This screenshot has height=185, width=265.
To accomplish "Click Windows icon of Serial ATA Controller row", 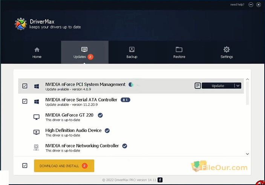I will click(37, 102).
